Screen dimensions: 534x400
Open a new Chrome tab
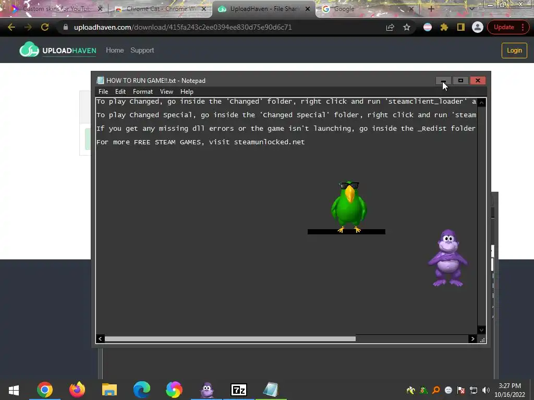431,9
